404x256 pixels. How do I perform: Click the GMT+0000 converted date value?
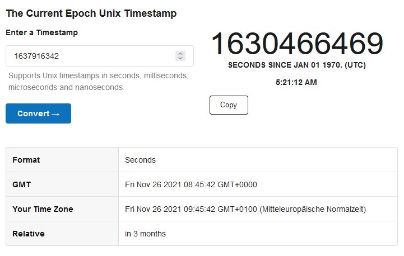point(191,184)
